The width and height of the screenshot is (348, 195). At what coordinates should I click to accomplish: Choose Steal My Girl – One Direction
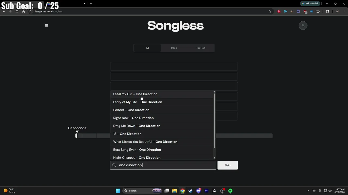click(162, 94)
